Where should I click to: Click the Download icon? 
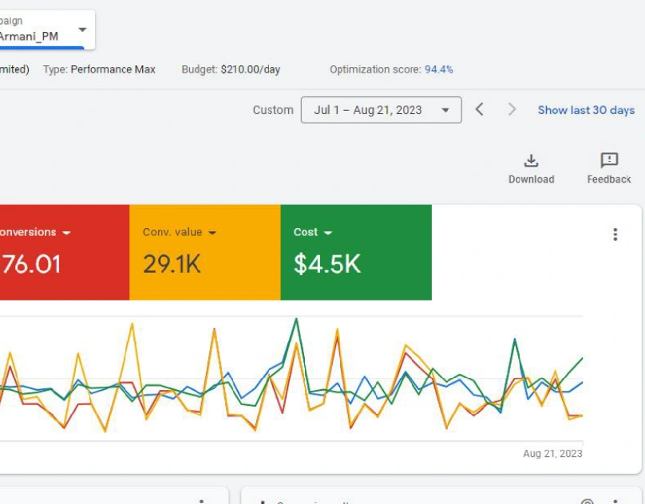[x=531, y=161]
